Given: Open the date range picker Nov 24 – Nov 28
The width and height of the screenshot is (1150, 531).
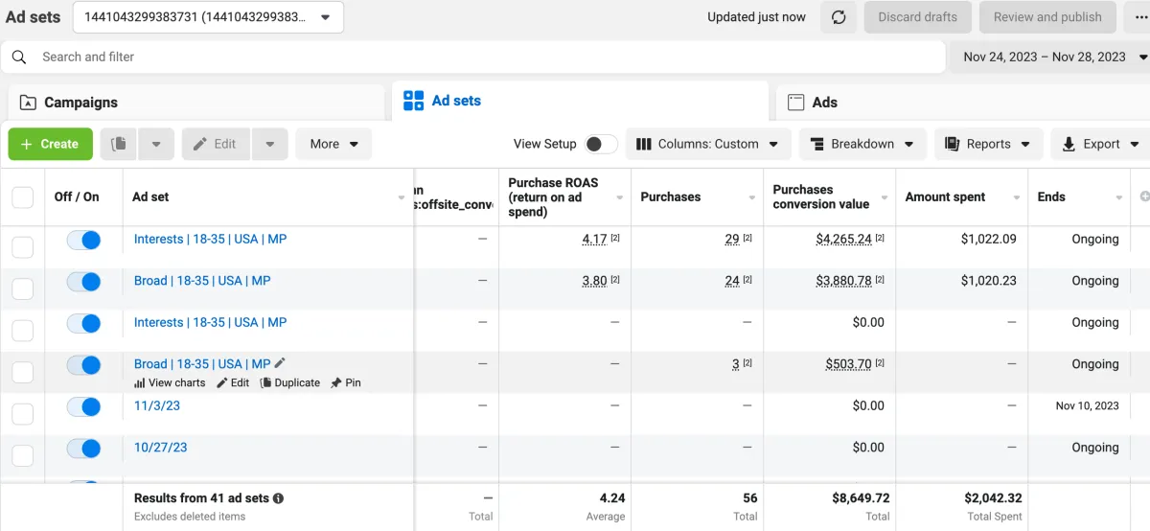Looking at the screenshot, I should [1051, 57].
